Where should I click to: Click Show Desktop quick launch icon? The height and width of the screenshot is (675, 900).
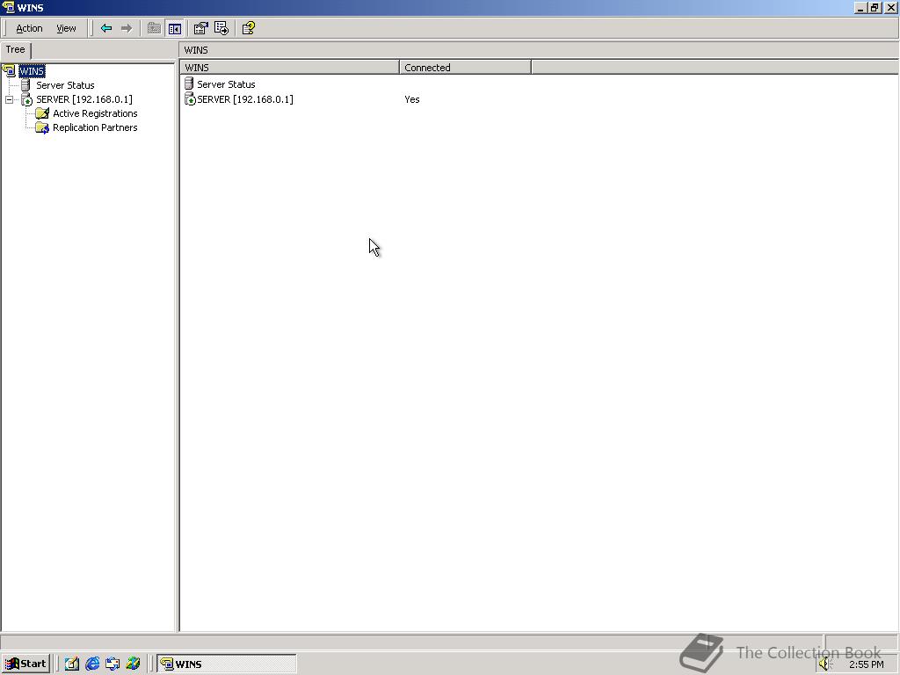click(x=71, y=664)
